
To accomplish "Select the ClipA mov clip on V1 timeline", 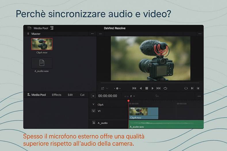I will [x=144, y=113].
